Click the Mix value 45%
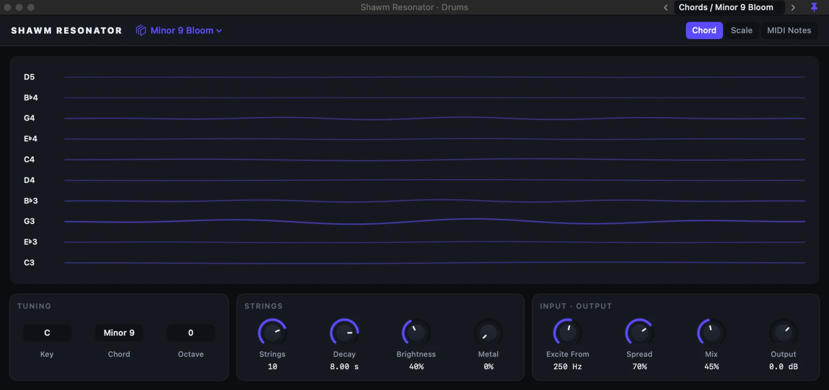 tap(712, 367)
